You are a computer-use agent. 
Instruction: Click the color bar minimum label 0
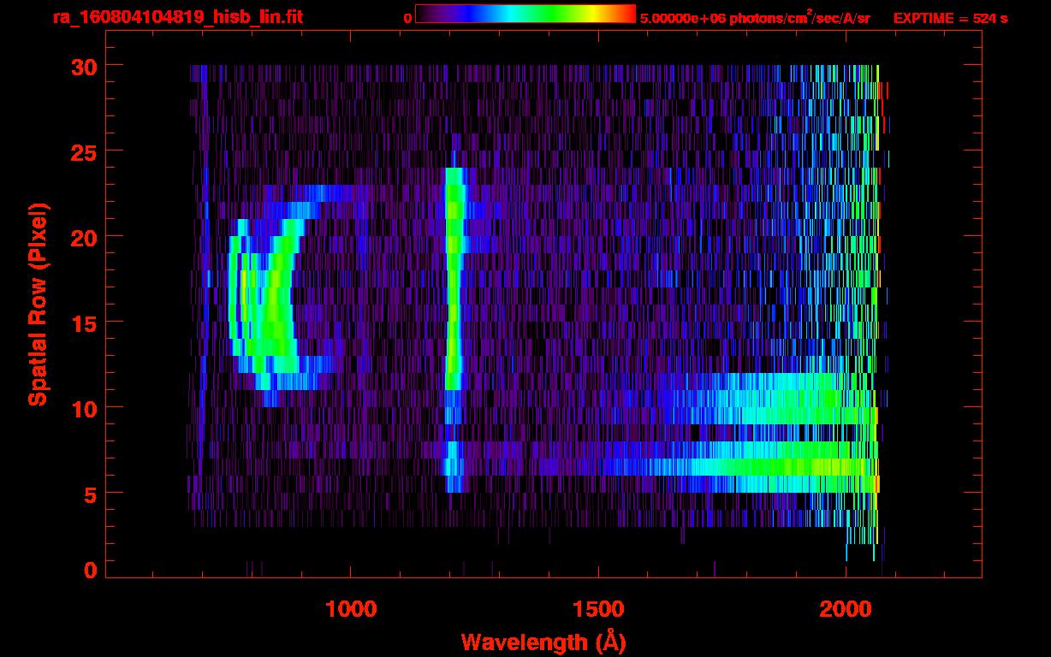click(x=407, y=18)
